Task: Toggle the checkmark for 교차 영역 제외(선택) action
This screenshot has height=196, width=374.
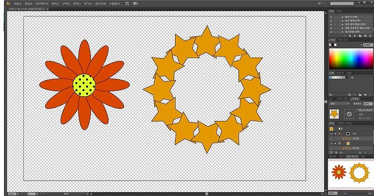Action: click(x=331, y=24)
